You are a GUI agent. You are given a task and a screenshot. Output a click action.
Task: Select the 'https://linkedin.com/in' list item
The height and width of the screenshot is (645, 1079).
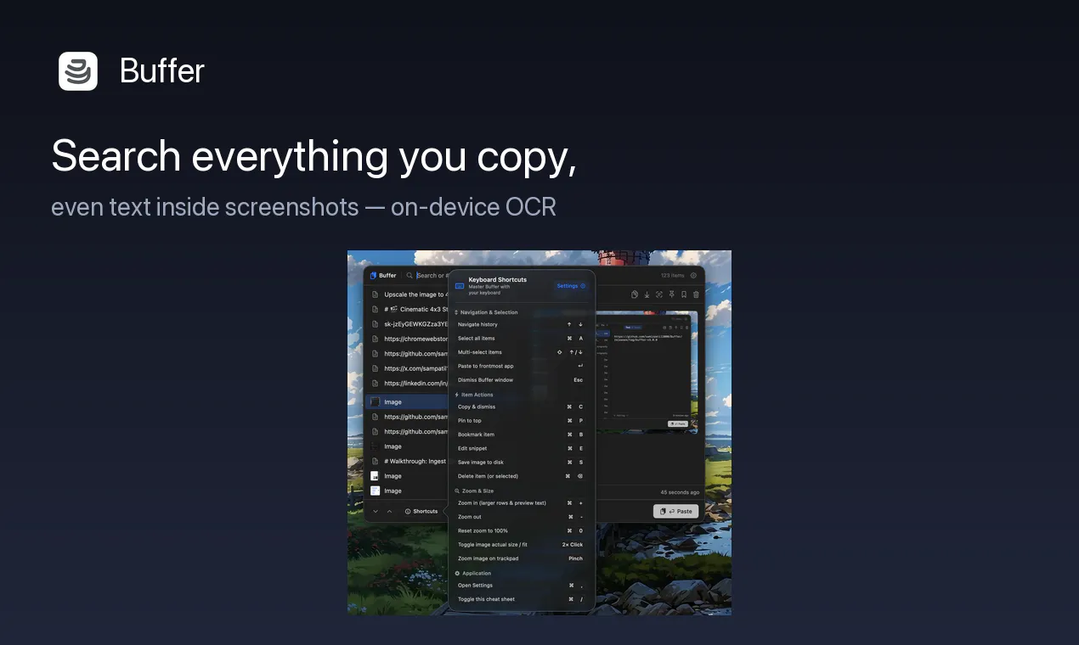tap(408, 383)
